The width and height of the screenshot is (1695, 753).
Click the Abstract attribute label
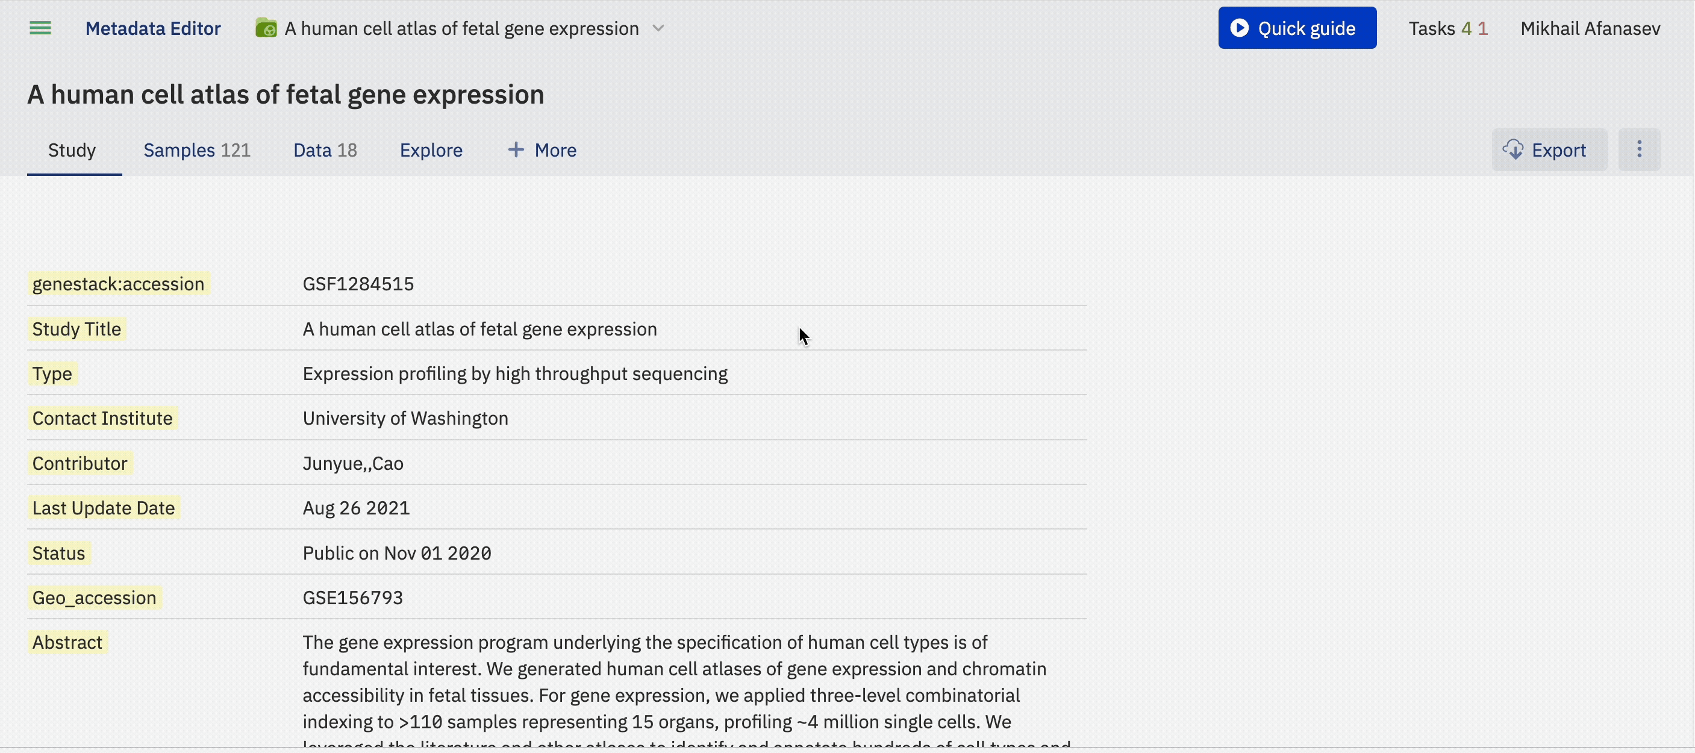pos(67,642)
